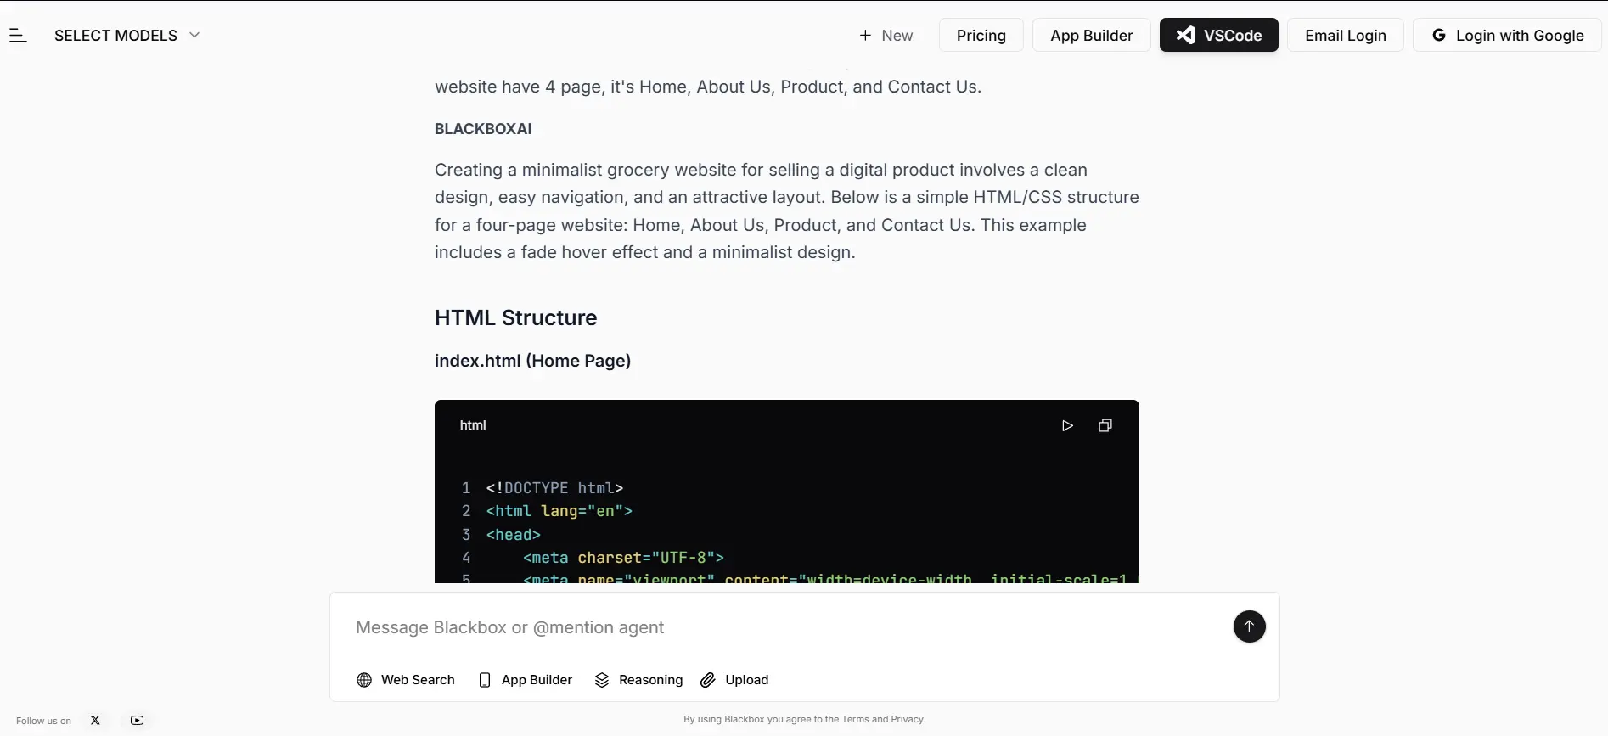
Task: Click the 'HTML Structure' heading
Action: (x=515, y=317)
